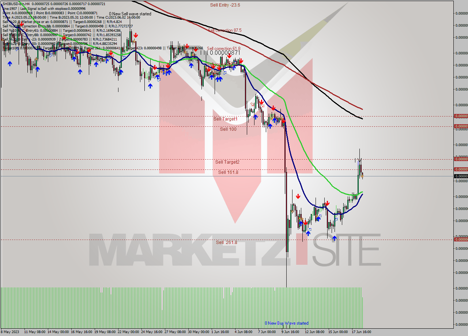Image resolution: width=468 pixels, height=336 pixels.
Task: Select 'Time C:2023.06.02 16:00:00' text
Action: [118, 18]
